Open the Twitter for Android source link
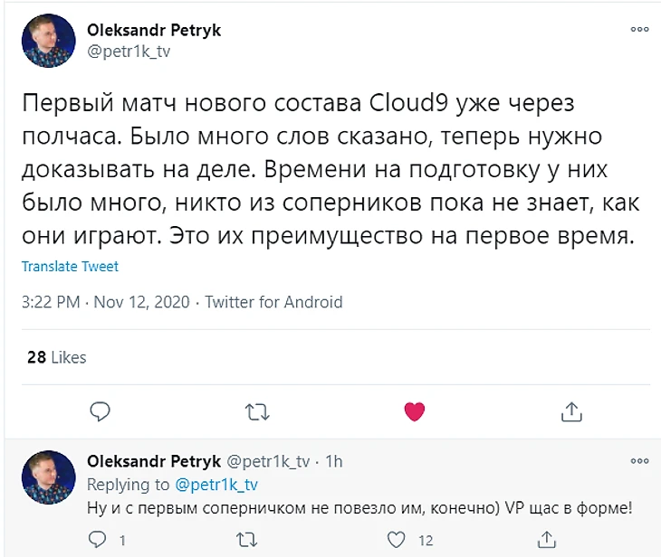This screenshot has width=661, height=557. (273, 302)
